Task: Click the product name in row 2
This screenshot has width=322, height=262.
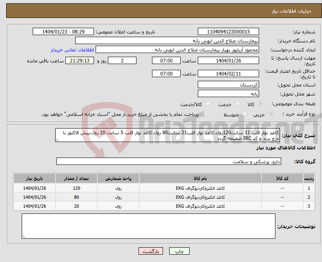Action: pos(200,197)
